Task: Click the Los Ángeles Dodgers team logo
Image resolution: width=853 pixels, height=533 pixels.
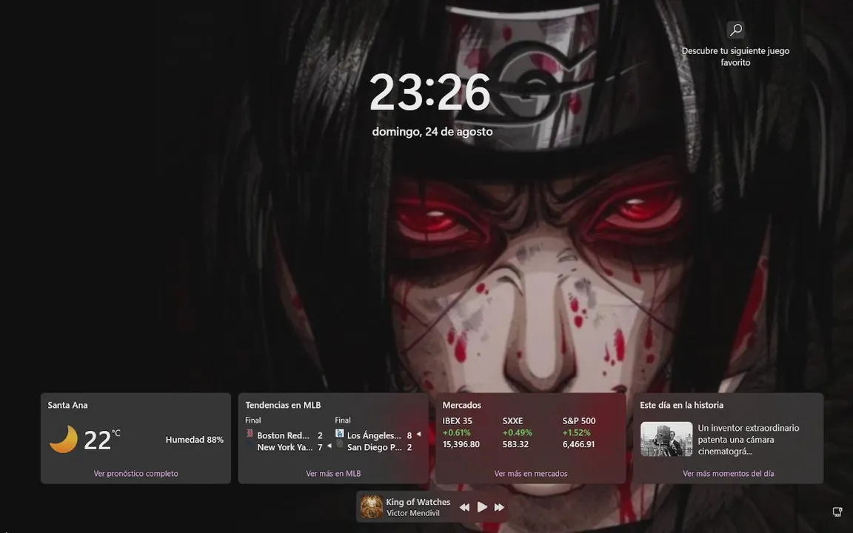Action: tap(339, 434)
